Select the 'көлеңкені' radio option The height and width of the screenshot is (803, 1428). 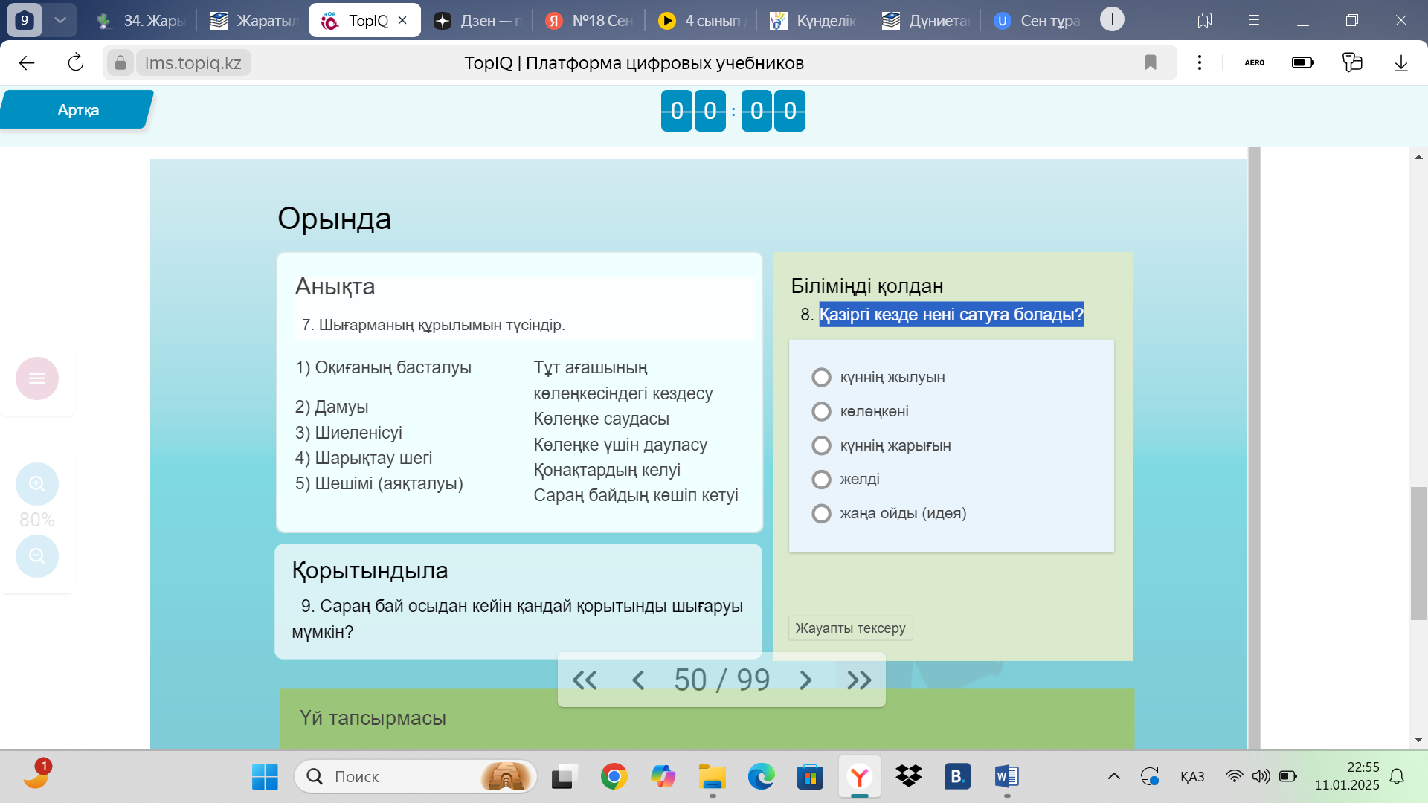tap(821, 412)
